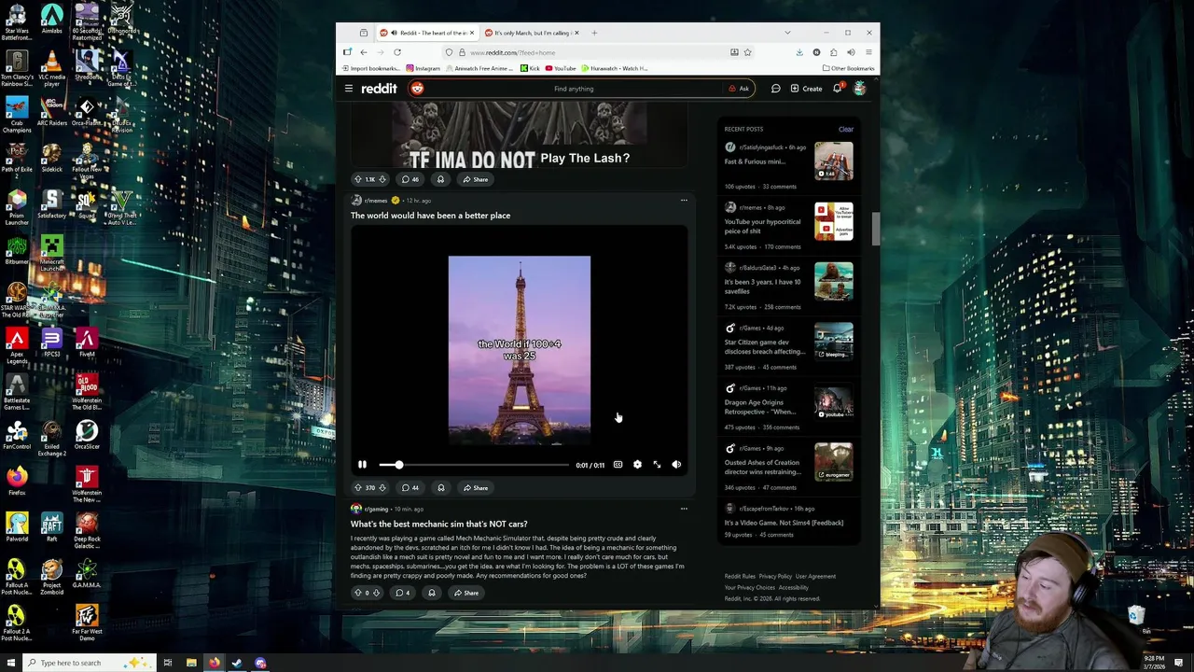This screenshot has width=1194, height=672.
Task: Upvote the mechanic sim post
Action: [357, 593]
